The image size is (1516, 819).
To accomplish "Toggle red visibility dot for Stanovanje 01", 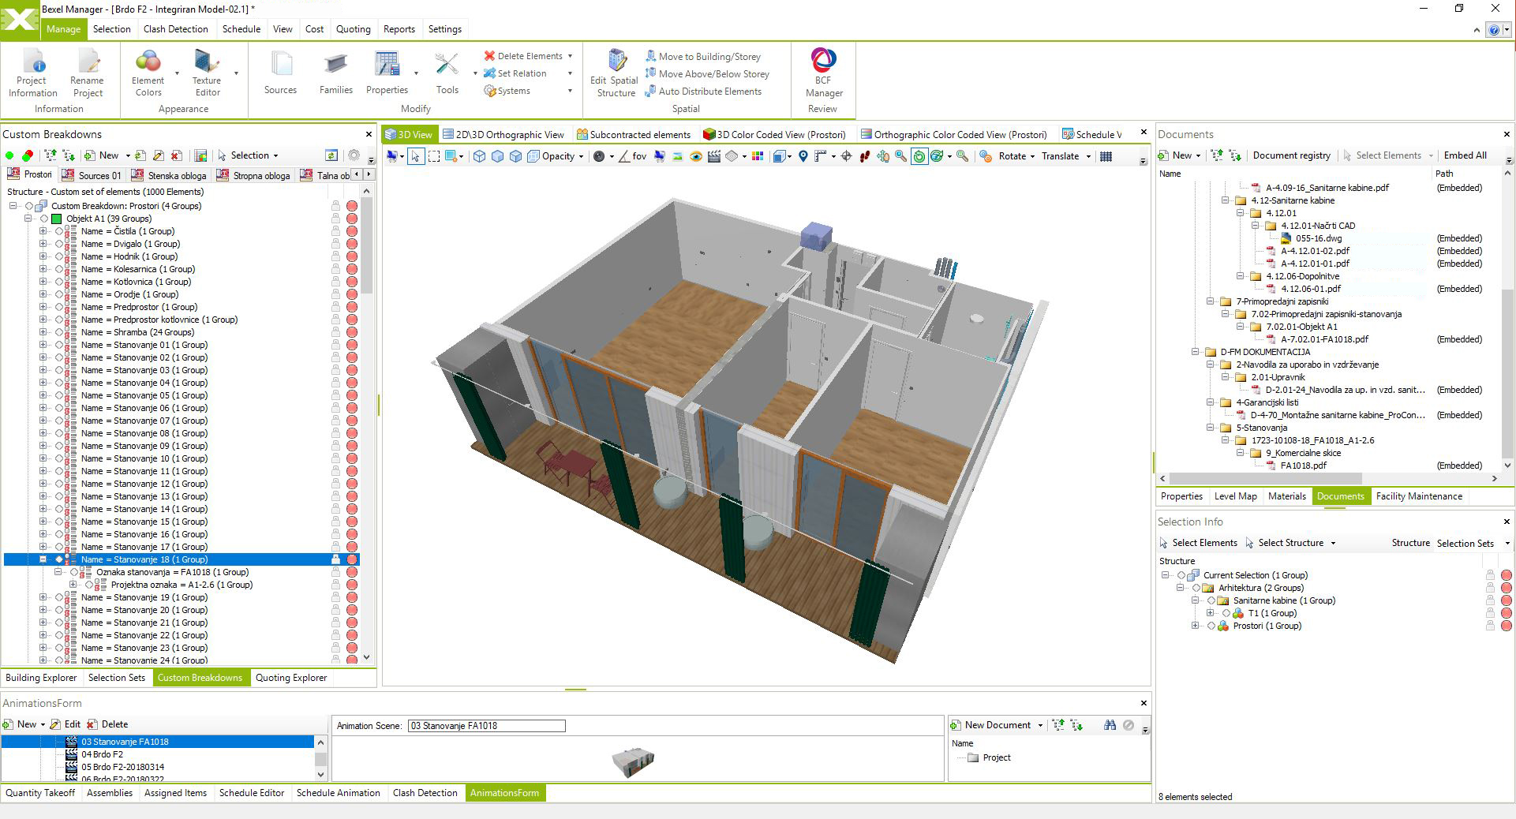I will [352, 345].
